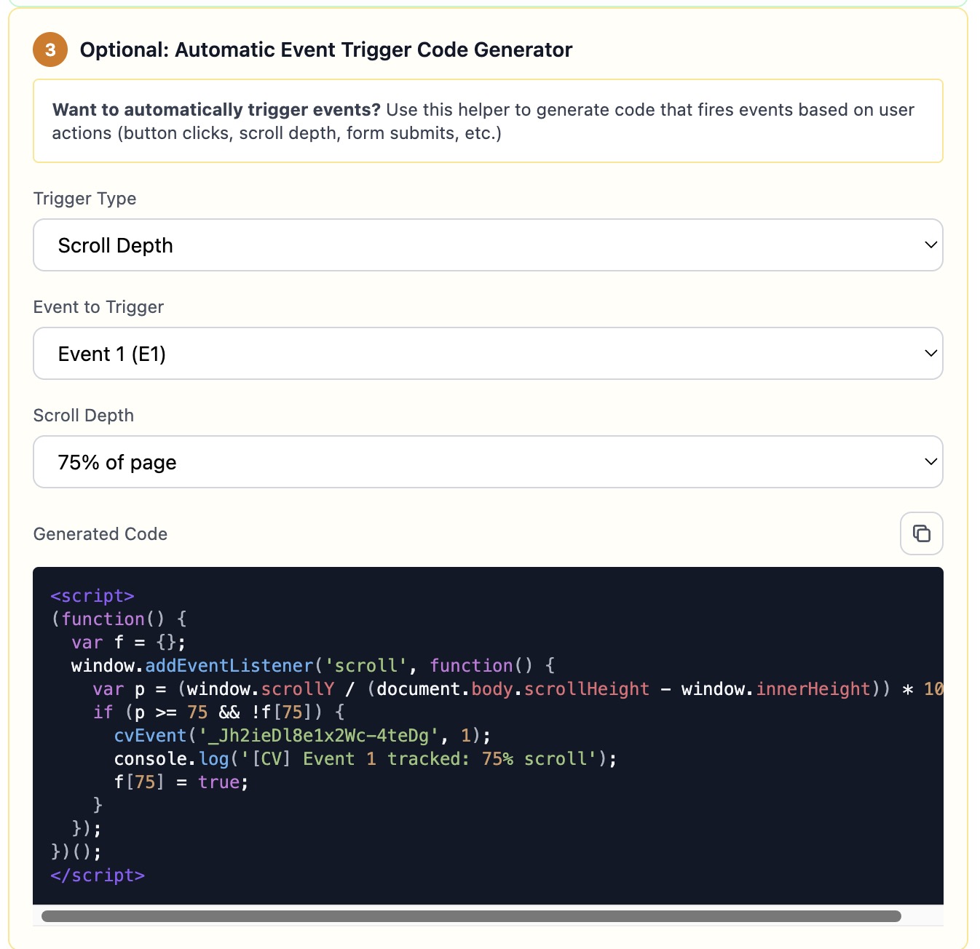Open the Event to Trigger dropdown

point(488,354)
